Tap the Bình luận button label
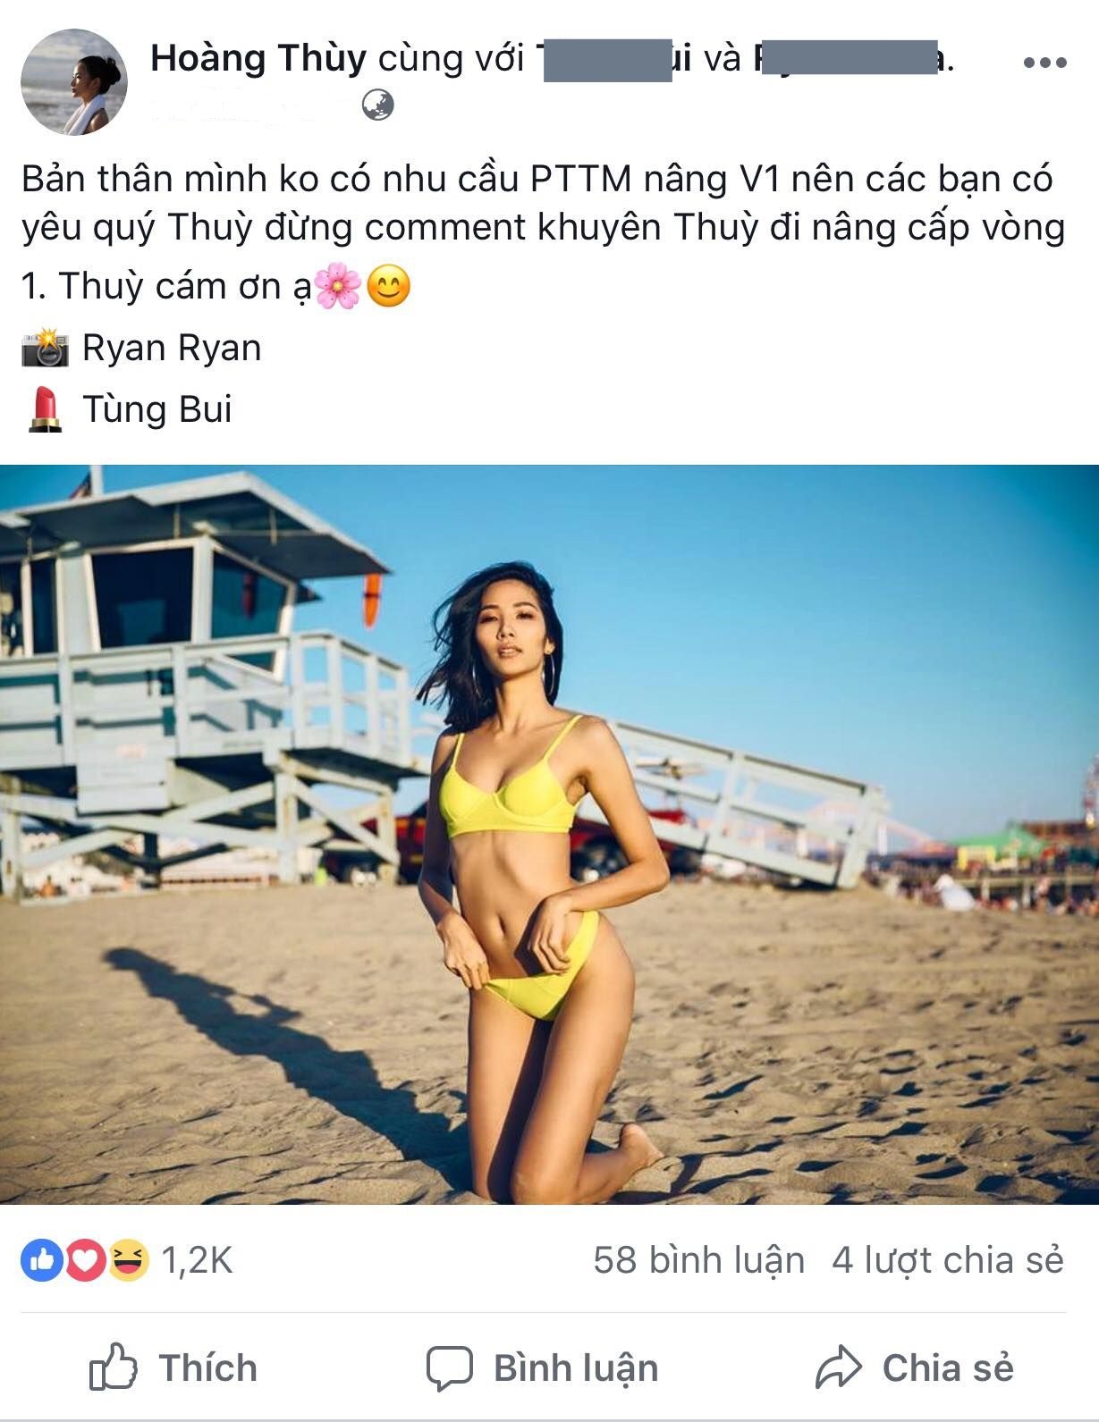The height and width of the screenshot is (1422, 1099). coord(576,1368)
